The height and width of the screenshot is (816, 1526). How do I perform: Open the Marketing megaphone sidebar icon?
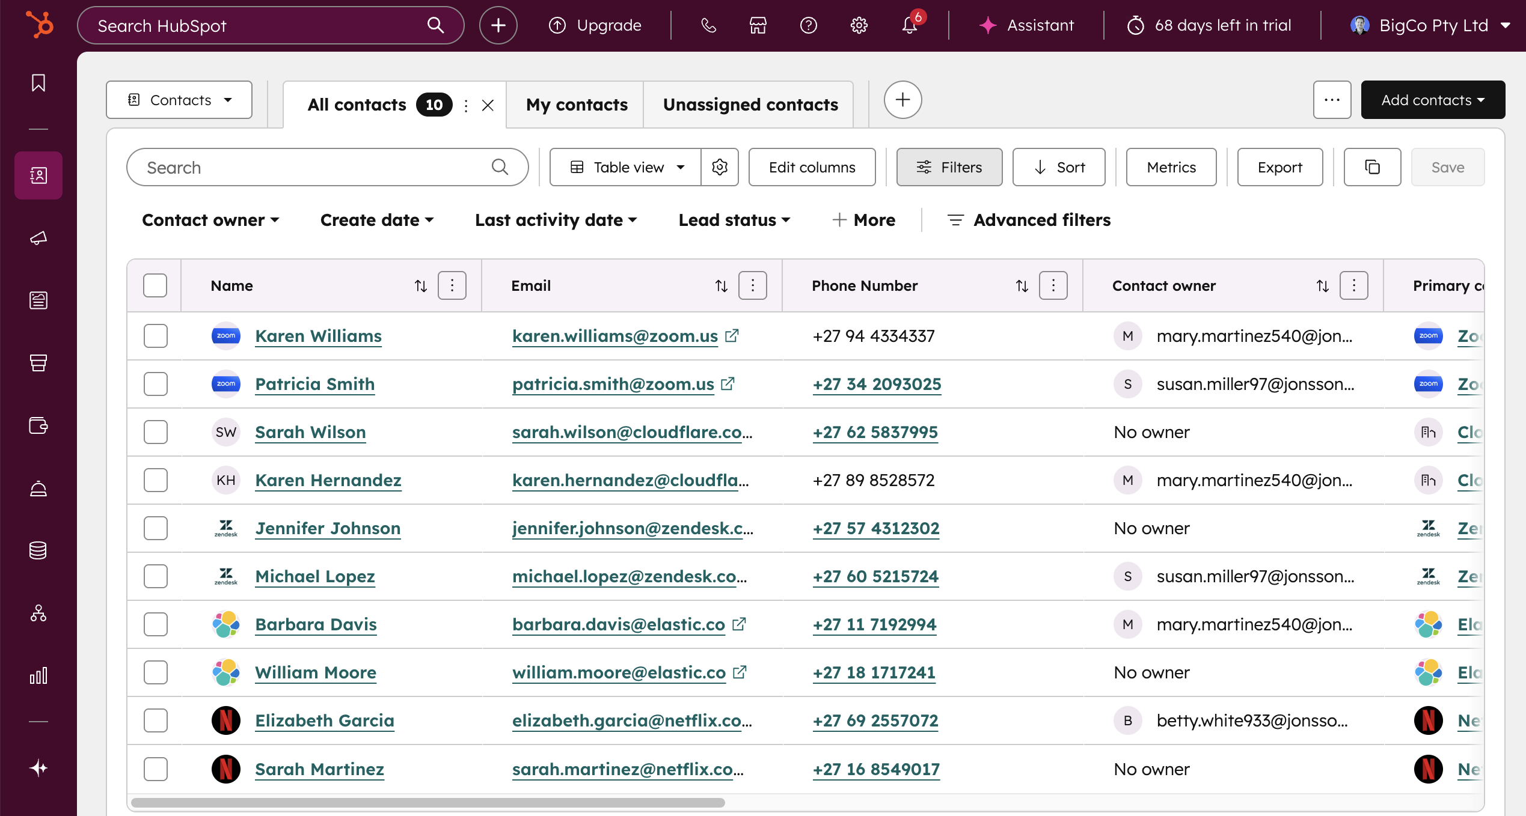[x=38, y=238]
